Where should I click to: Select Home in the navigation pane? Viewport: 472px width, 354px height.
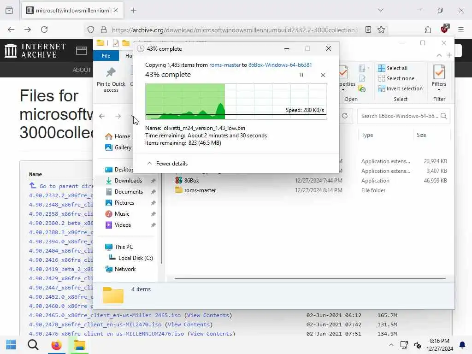118,136
